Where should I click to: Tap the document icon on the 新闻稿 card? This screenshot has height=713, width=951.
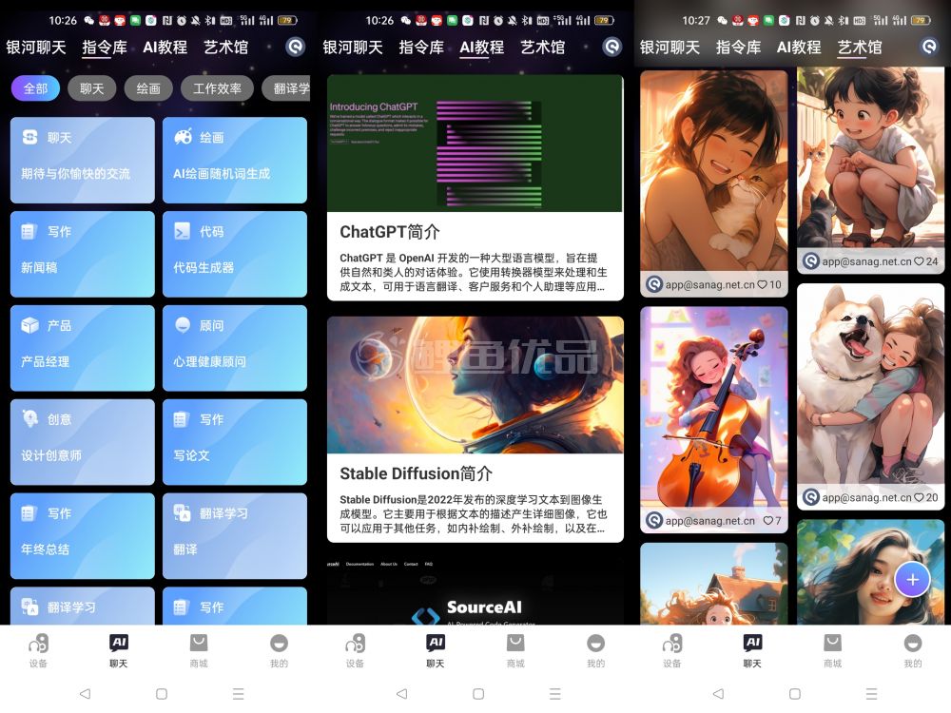(x=29, y=231)
